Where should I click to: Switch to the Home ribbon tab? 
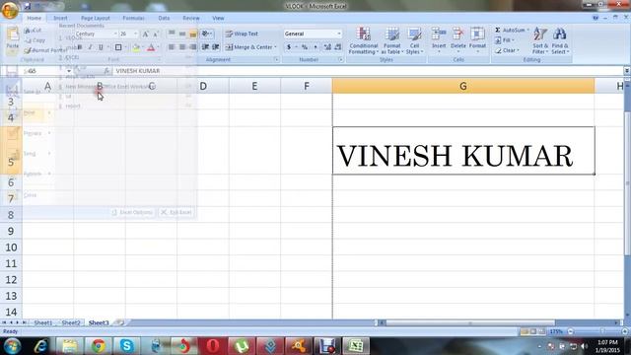(x=34, y=18)
